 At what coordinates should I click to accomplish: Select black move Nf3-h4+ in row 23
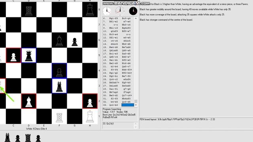point(127,73)
